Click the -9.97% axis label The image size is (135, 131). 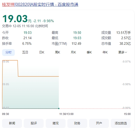click(126, 62)
